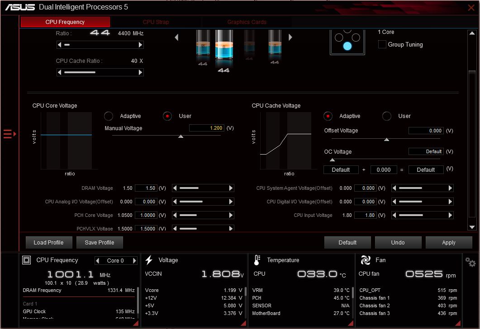The width and height of the screenshot is (480, 329).
Task: Click the PCH Core Voltage 1.0000 field
Action: click(x=146, y=215)
